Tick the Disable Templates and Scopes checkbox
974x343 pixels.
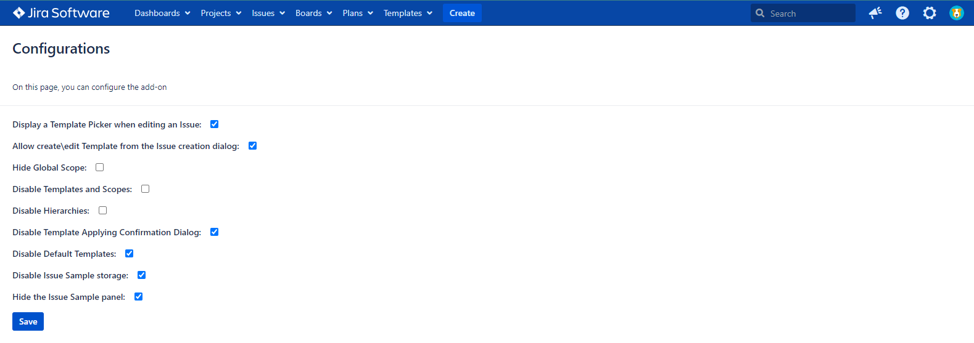[146, 189]
